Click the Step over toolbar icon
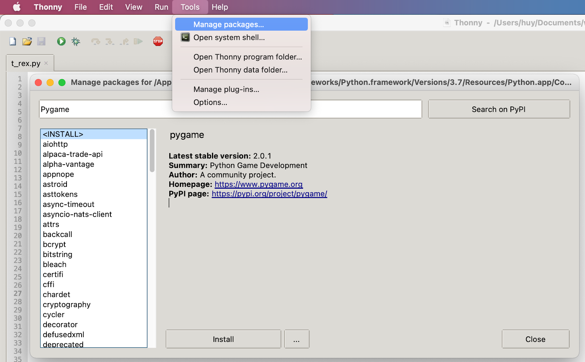 (x=96, y=41)
